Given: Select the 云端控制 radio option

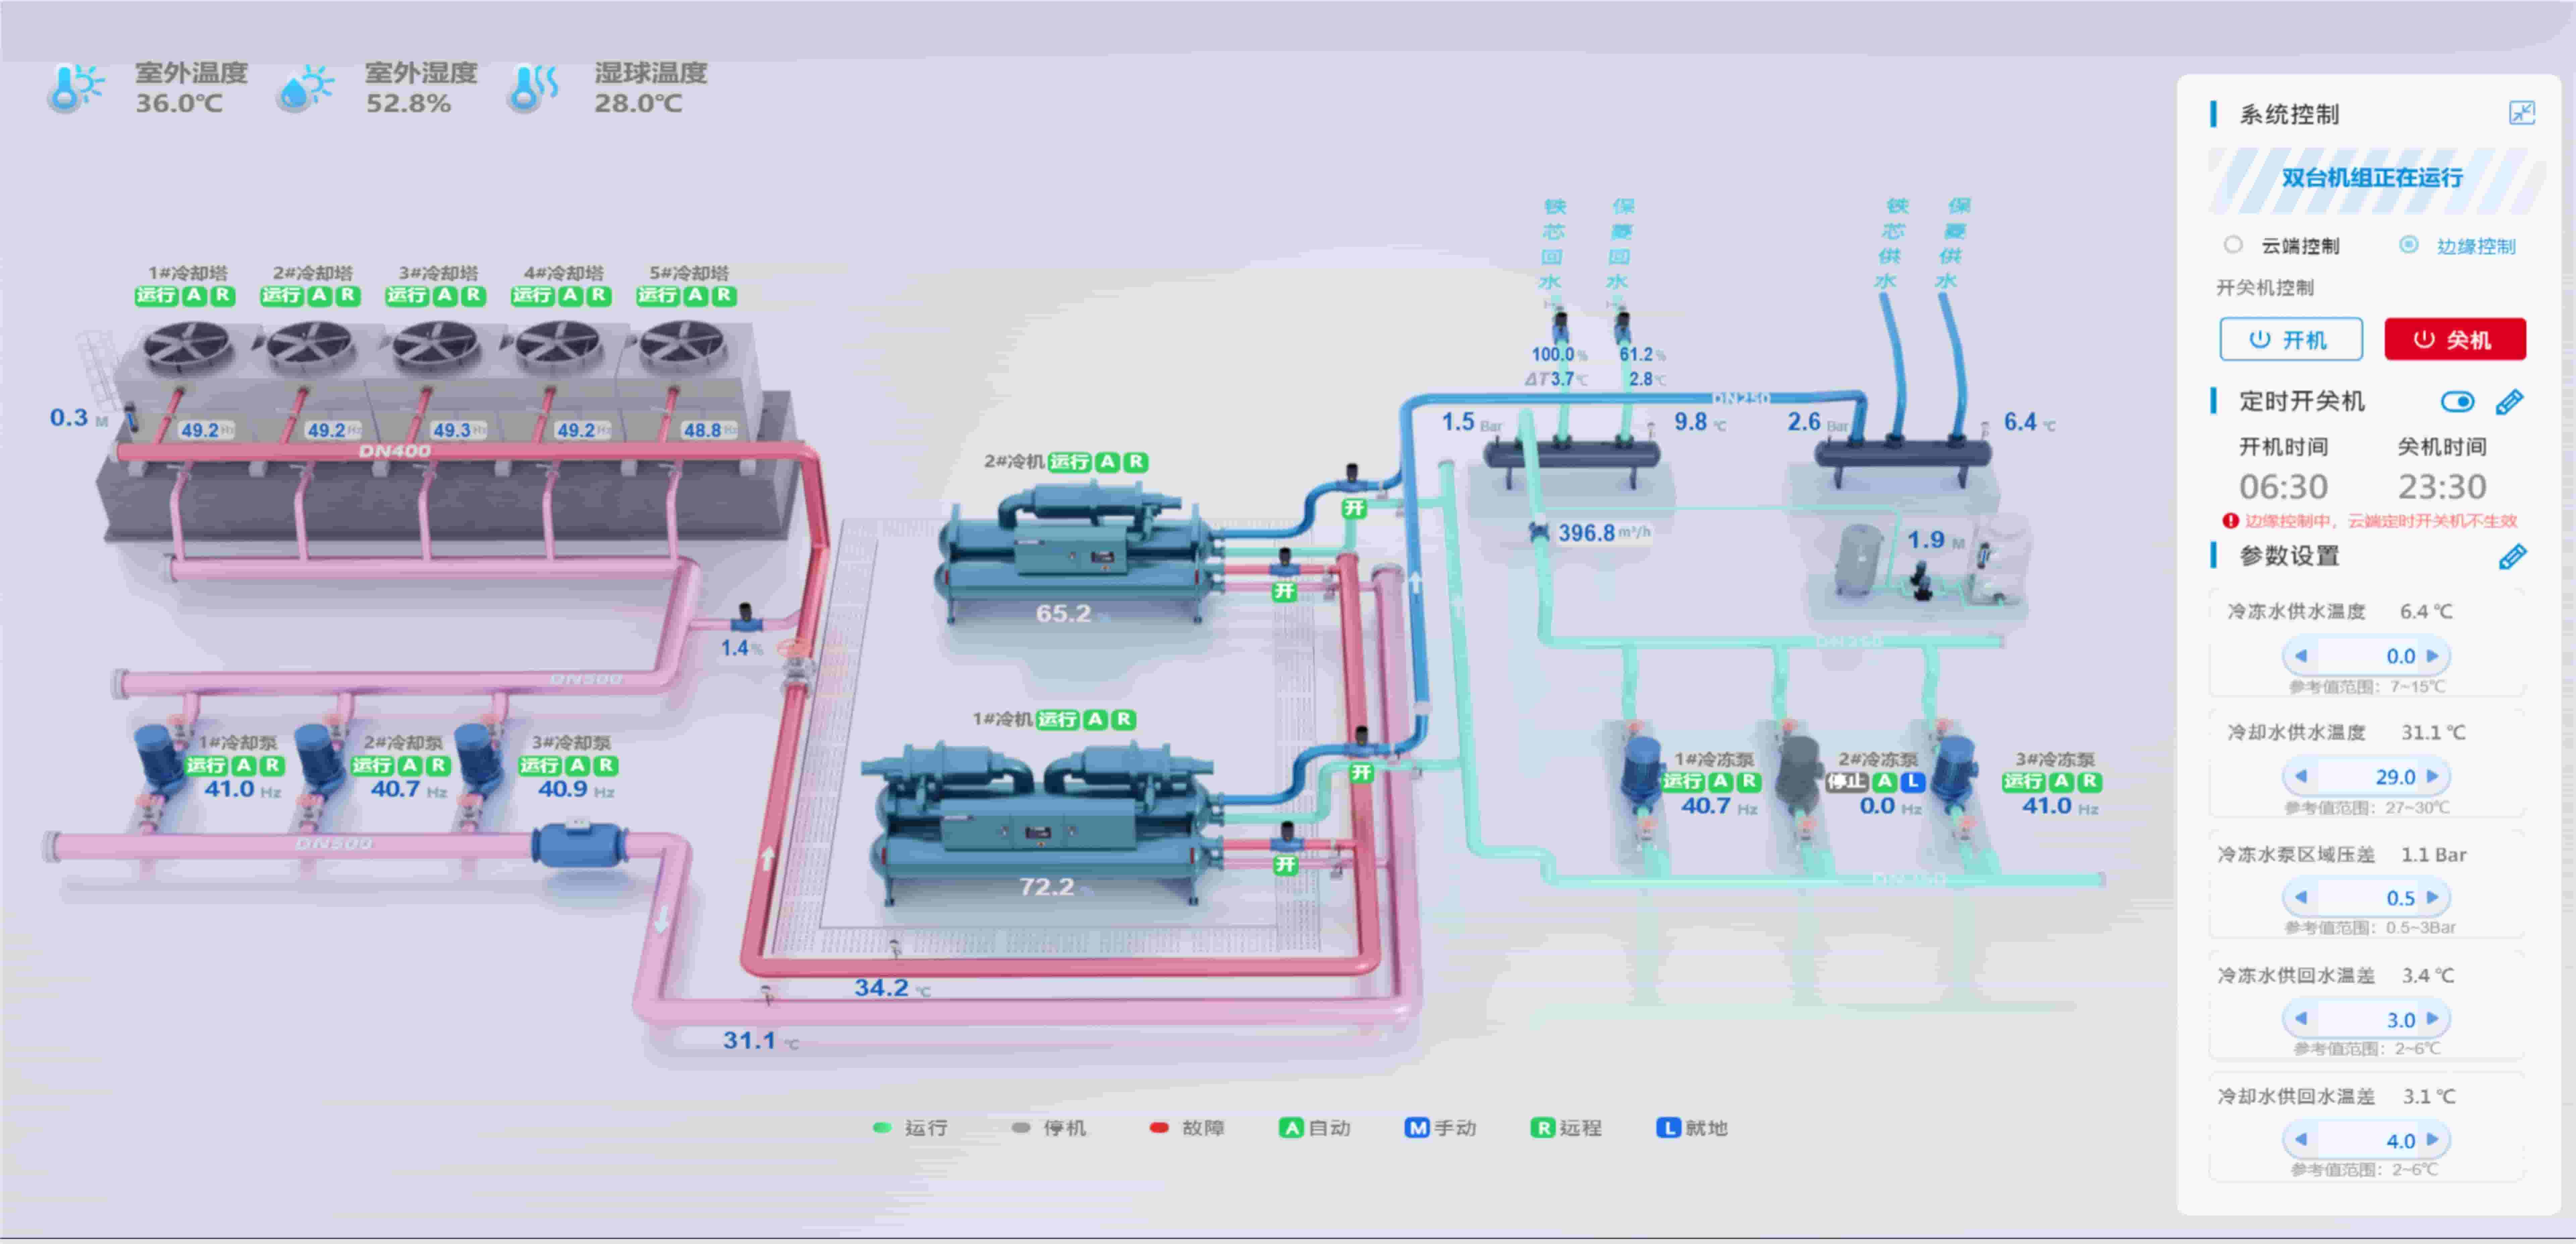Looking at the screenshot, I should [2233, 245].
